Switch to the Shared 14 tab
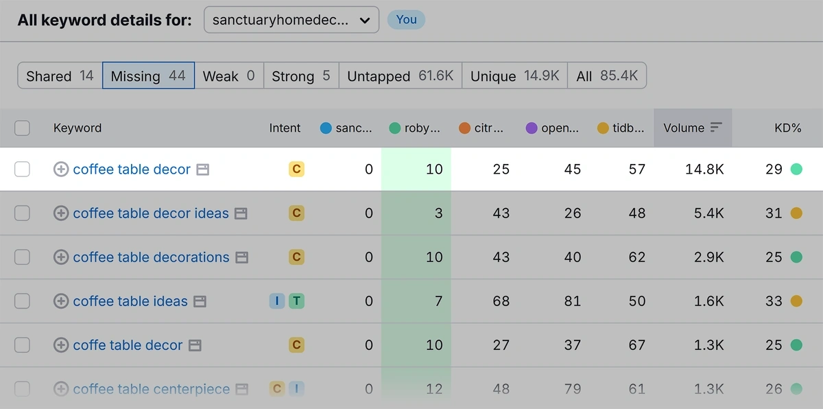The image size is (823, 409). (60, 76)
